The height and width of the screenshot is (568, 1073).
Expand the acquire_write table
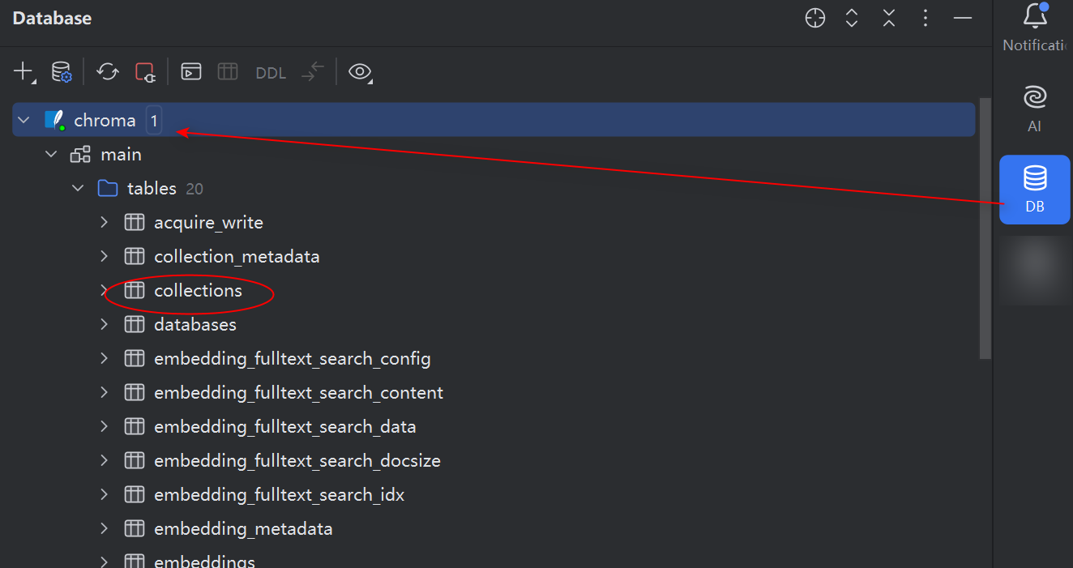[x=104, y=222]
